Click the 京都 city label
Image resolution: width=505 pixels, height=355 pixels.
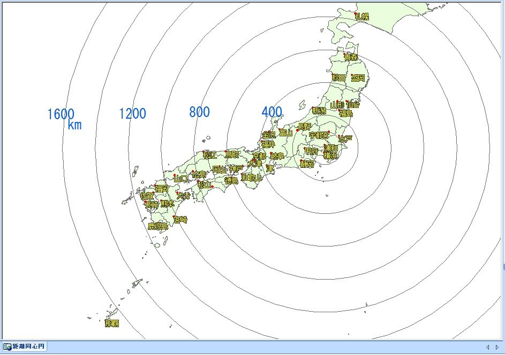pos(259,157)
